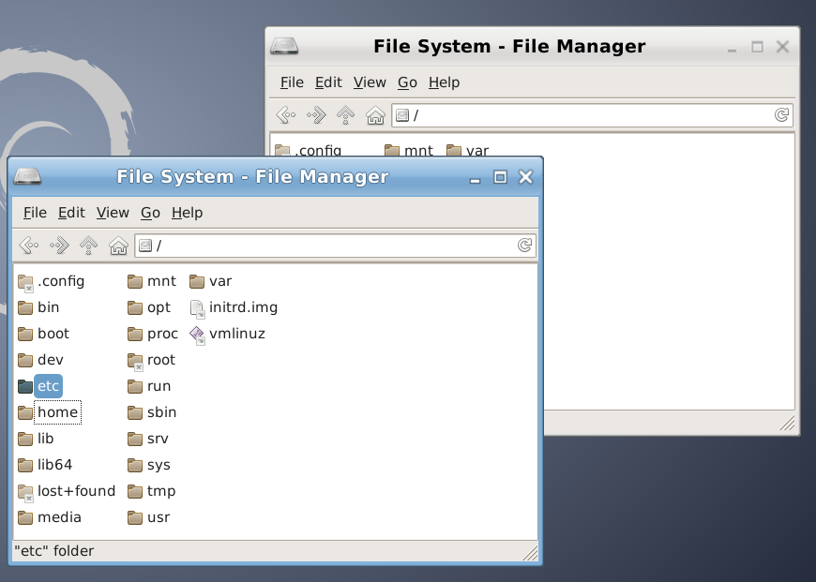816x582 pixels.
Task: Close the rear File Manager window
Action: [x=782, y=47]
